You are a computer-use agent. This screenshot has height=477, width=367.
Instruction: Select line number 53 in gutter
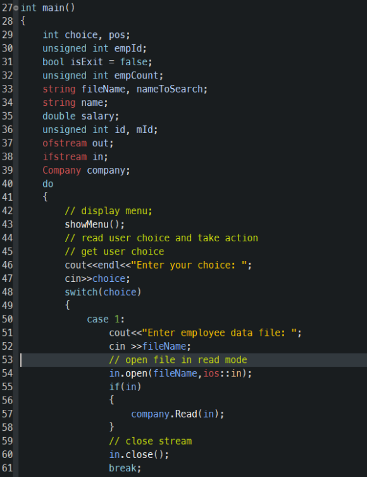point(8,360)
